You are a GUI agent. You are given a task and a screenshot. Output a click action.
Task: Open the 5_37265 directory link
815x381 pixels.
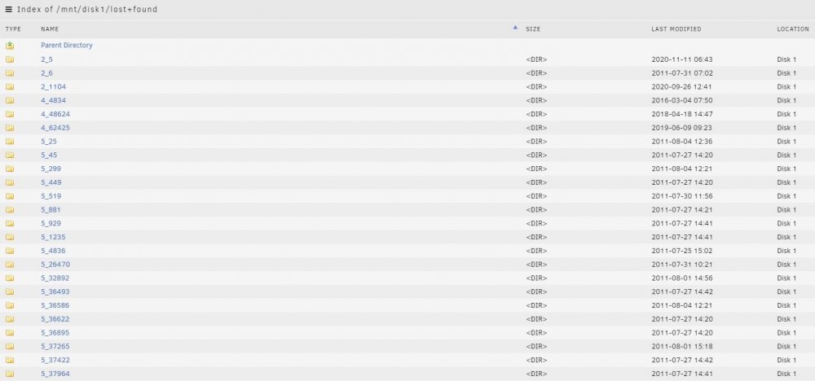(x=55, y=347)
